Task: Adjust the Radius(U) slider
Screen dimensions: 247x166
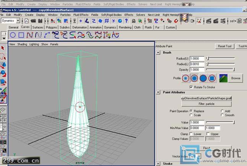Action: coord(221,58)
